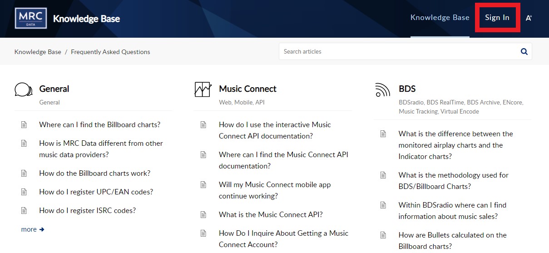The height and width of the screenshot is (253, 549).
Task: Open BDSradio music sales information article
Action: (452, 211)
